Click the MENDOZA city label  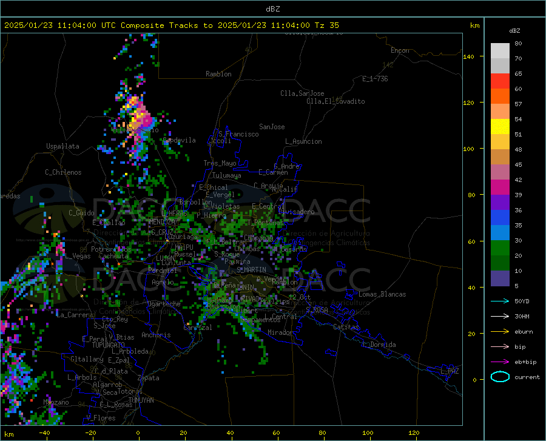coord(162,222)
